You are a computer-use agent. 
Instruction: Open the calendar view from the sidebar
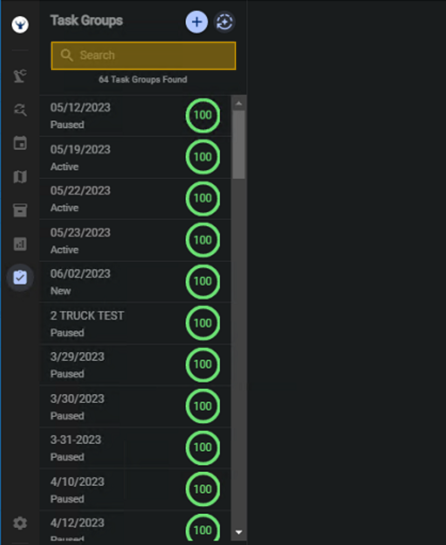tap(20, 143)
